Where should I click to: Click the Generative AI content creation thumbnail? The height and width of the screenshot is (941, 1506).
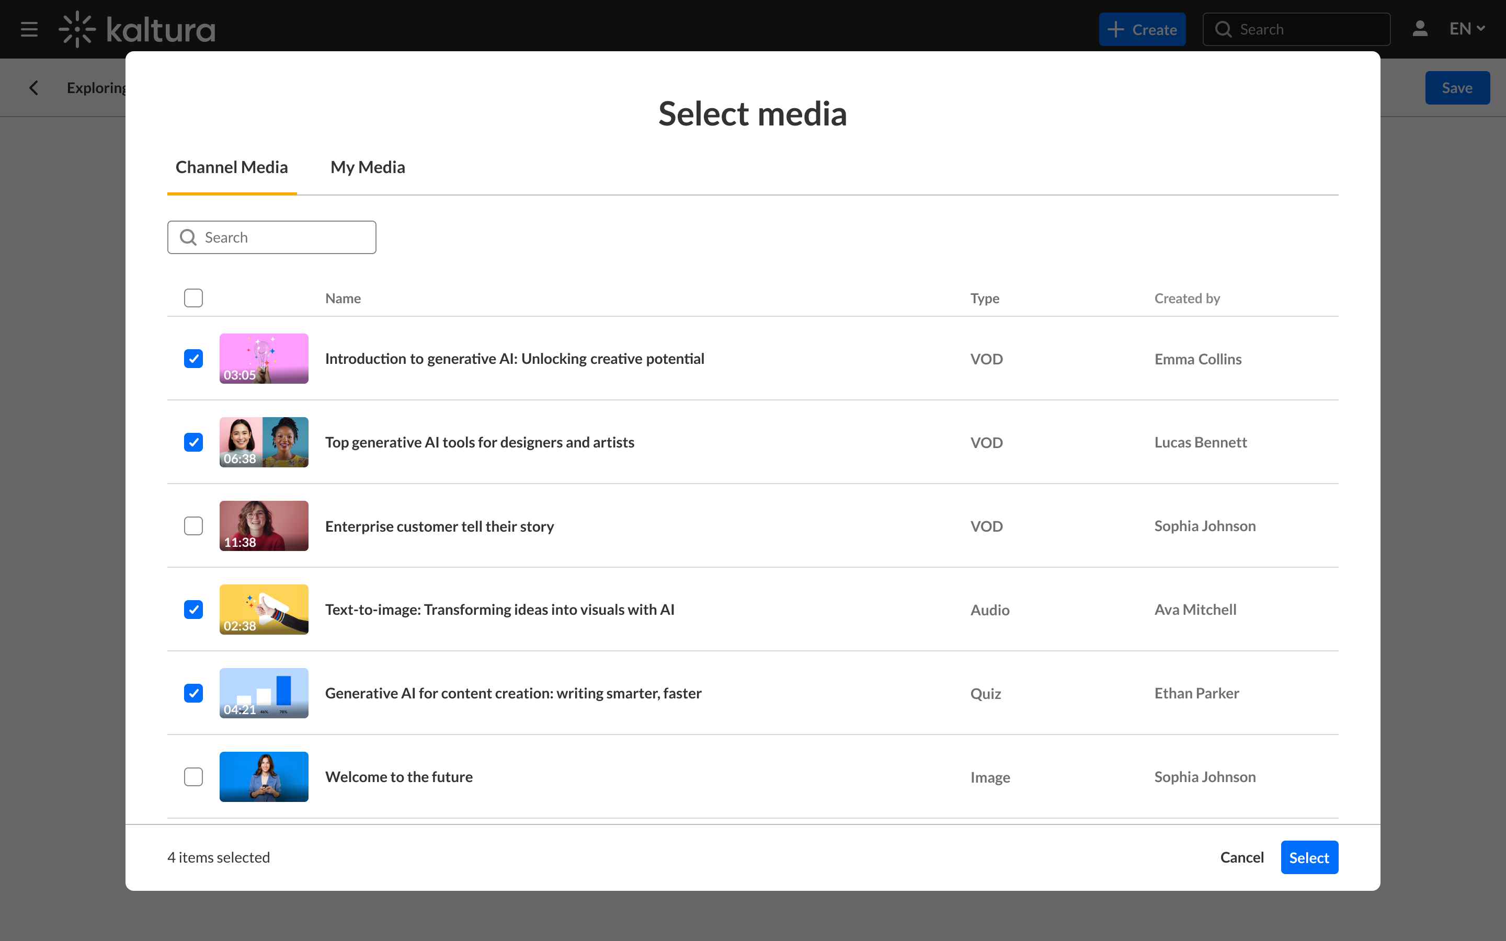pos(264,693)
